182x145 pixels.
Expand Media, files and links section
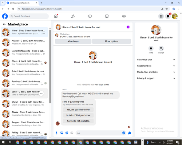point(156,72)
